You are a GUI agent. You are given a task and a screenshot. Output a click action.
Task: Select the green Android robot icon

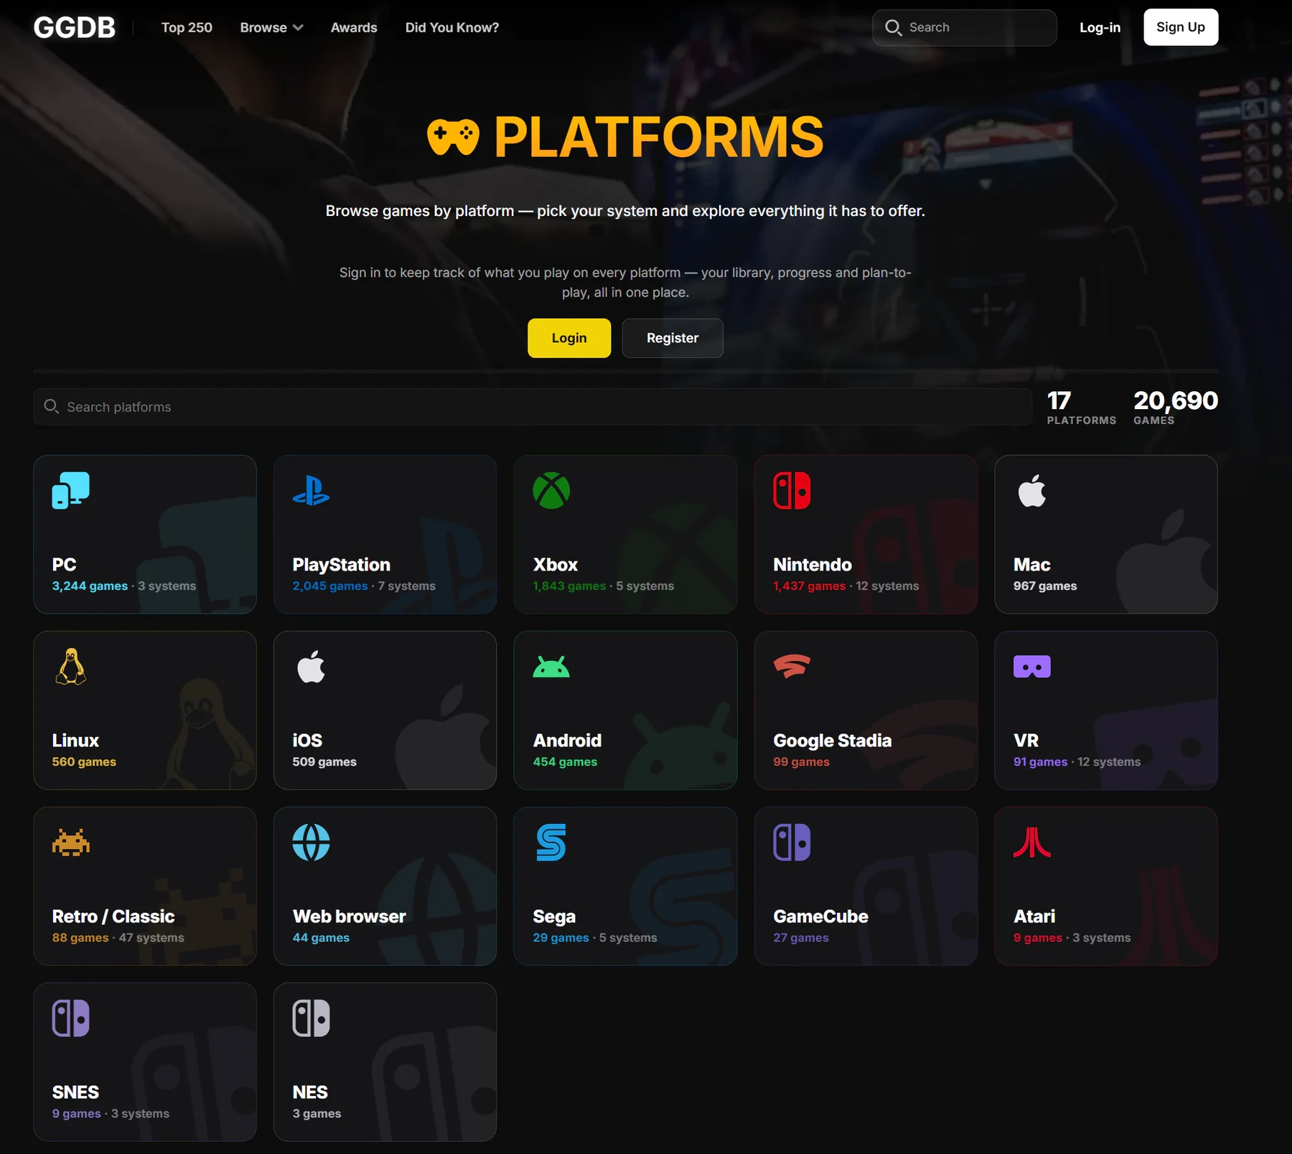pyautogui.click(x=551, y=667)
